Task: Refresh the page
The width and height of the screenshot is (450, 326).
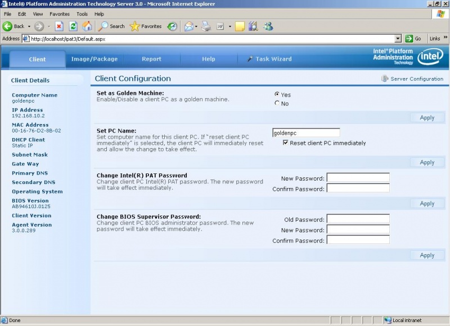Action: [73, 26]
